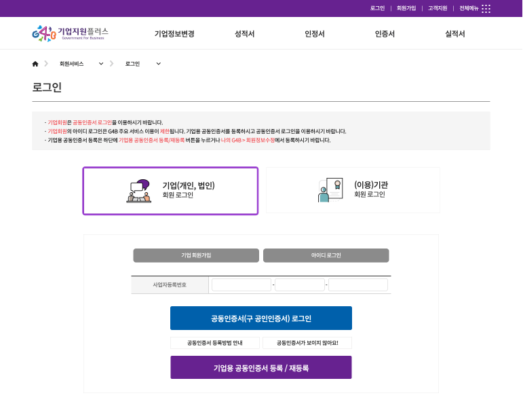This screenshot has height=404, width=523.
Task: Click 기업용 공동인증서 등록 / 재등록 button
Action: click(261, 368)
